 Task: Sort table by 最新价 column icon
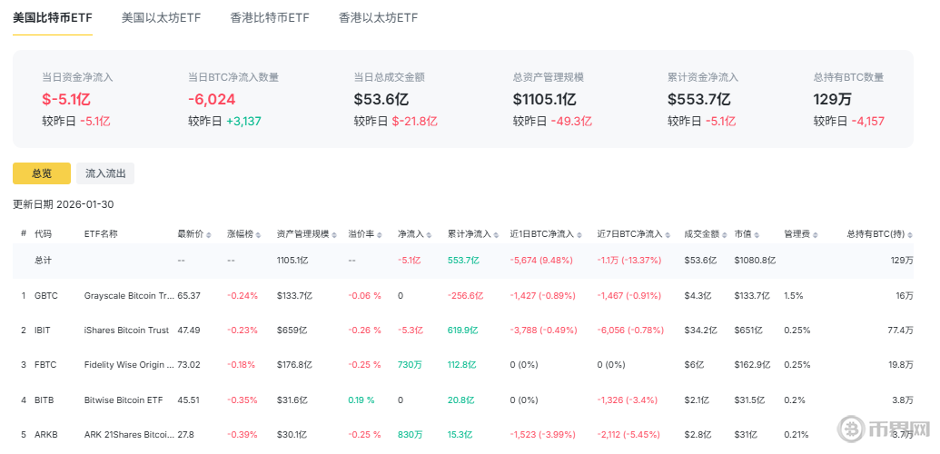pos(209,234)
